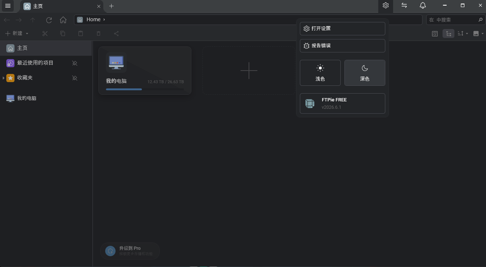The width and height of the screenshot is (486, 267).
Task: Click the FTPie app logo icon
Action: (310, 104)
